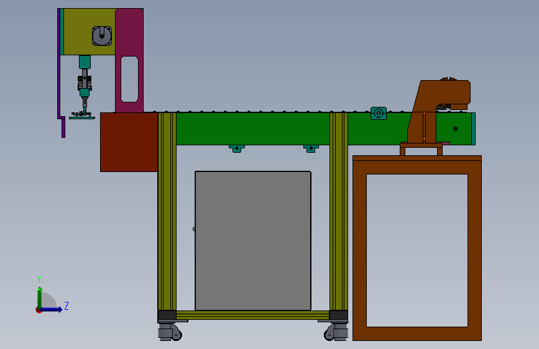Click the small knob on gray cabinet edge

pos(194,229)
